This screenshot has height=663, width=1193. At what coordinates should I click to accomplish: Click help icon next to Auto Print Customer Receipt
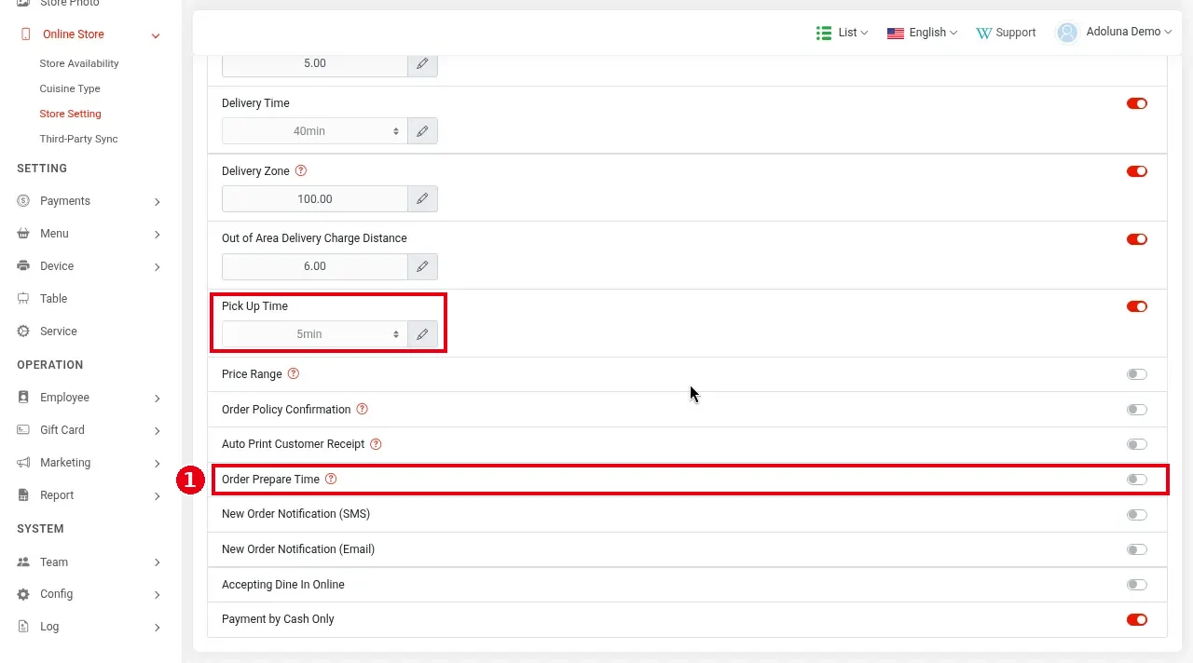coord(377,444)
